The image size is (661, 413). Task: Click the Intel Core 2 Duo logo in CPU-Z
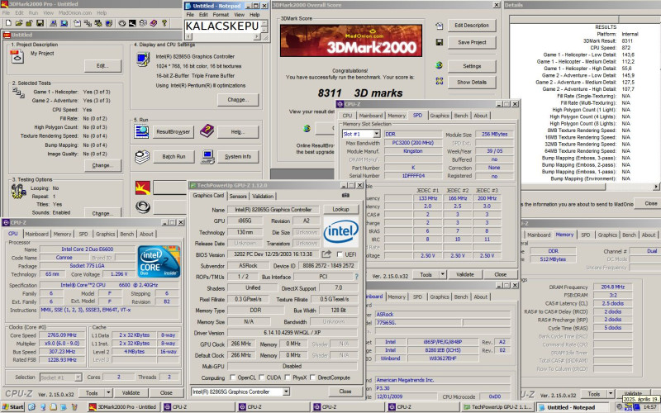(159, 262)
